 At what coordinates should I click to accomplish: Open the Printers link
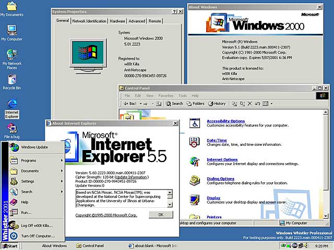[x=214, y=217]
